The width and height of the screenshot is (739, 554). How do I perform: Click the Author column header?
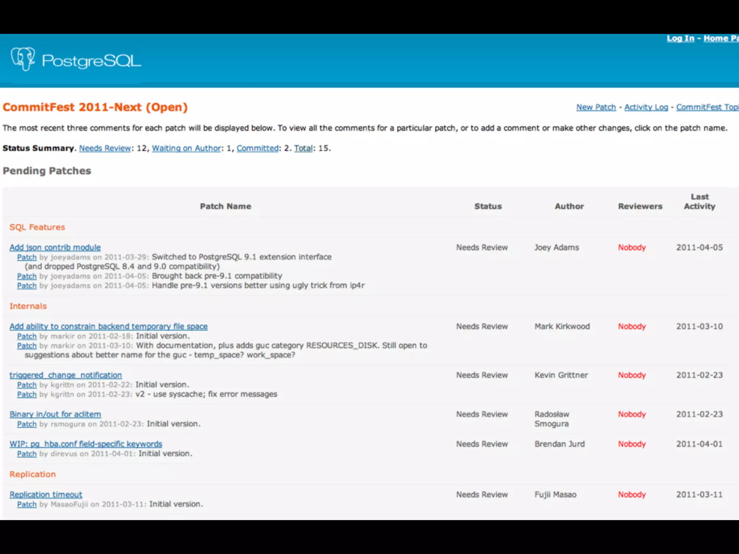click(569, 206)
